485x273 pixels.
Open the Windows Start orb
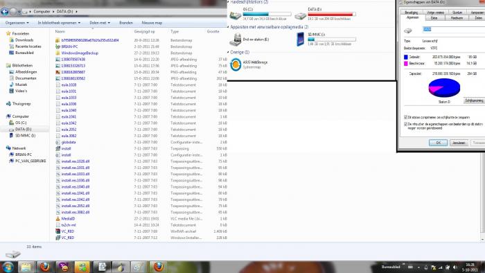[x=8, y=267]
